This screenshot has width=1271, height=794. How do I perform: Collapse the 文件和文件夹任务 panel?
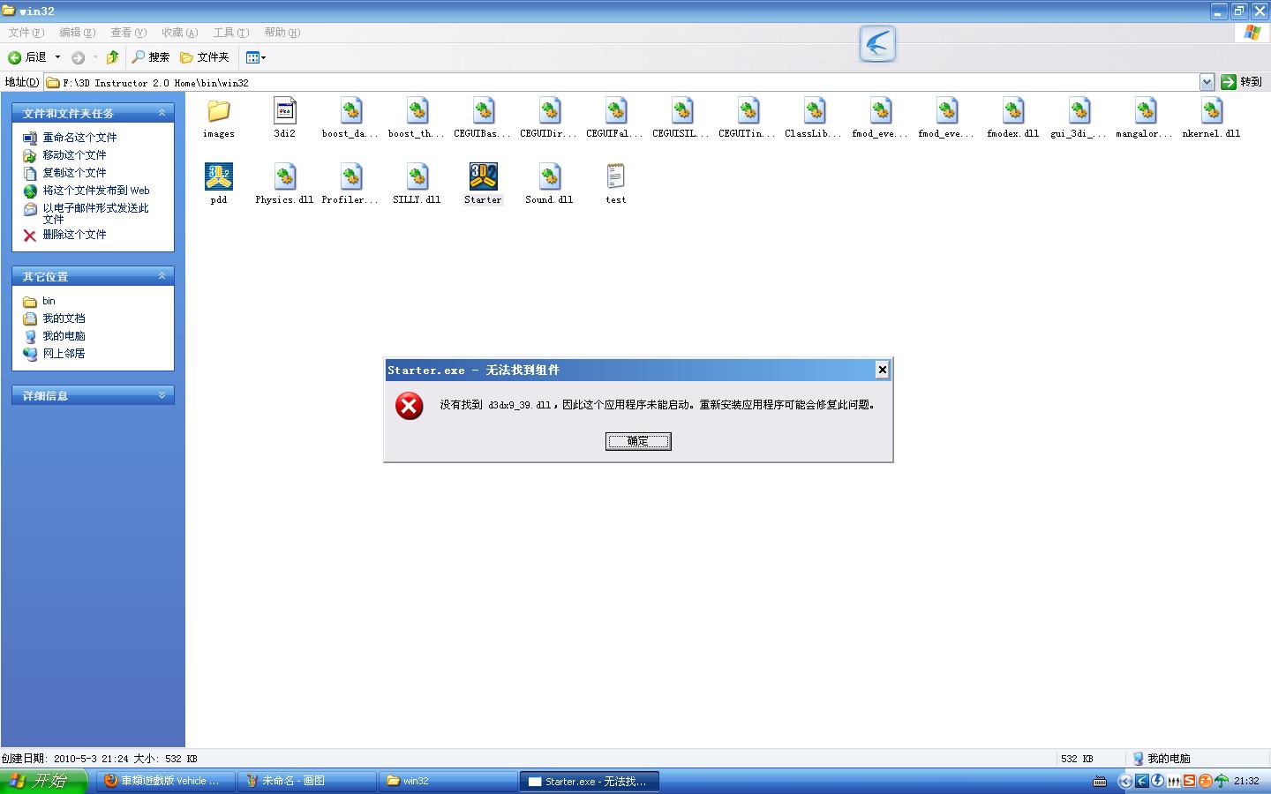point(162,113)
